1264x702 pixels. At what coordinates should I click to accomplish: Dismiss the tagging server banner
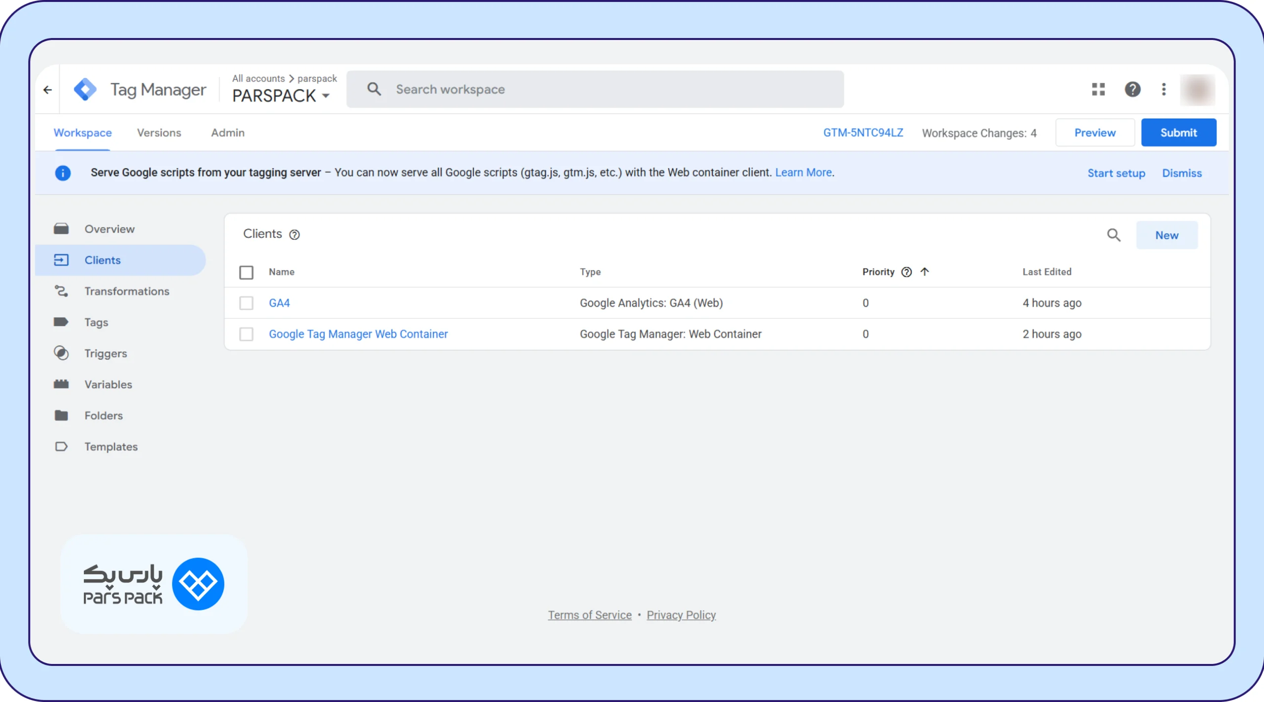(x=1182, y=173)
